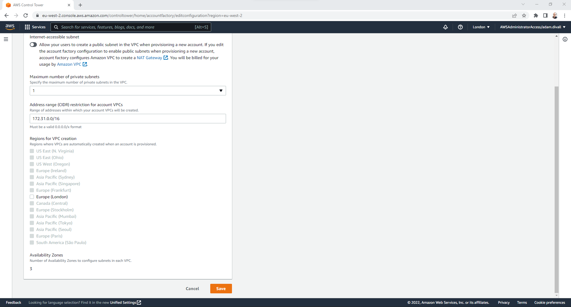Image resolution: width=571 pixels, height=307 pixels.
Task: Open the notifications bell
Action: coord(445,27)
